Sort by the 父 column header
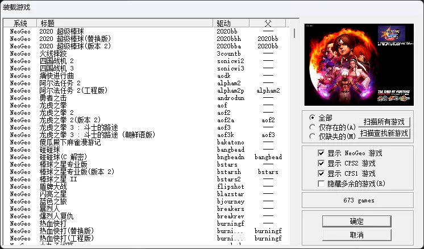Viewport: 424px width, 249px height. tap(268, 23)
